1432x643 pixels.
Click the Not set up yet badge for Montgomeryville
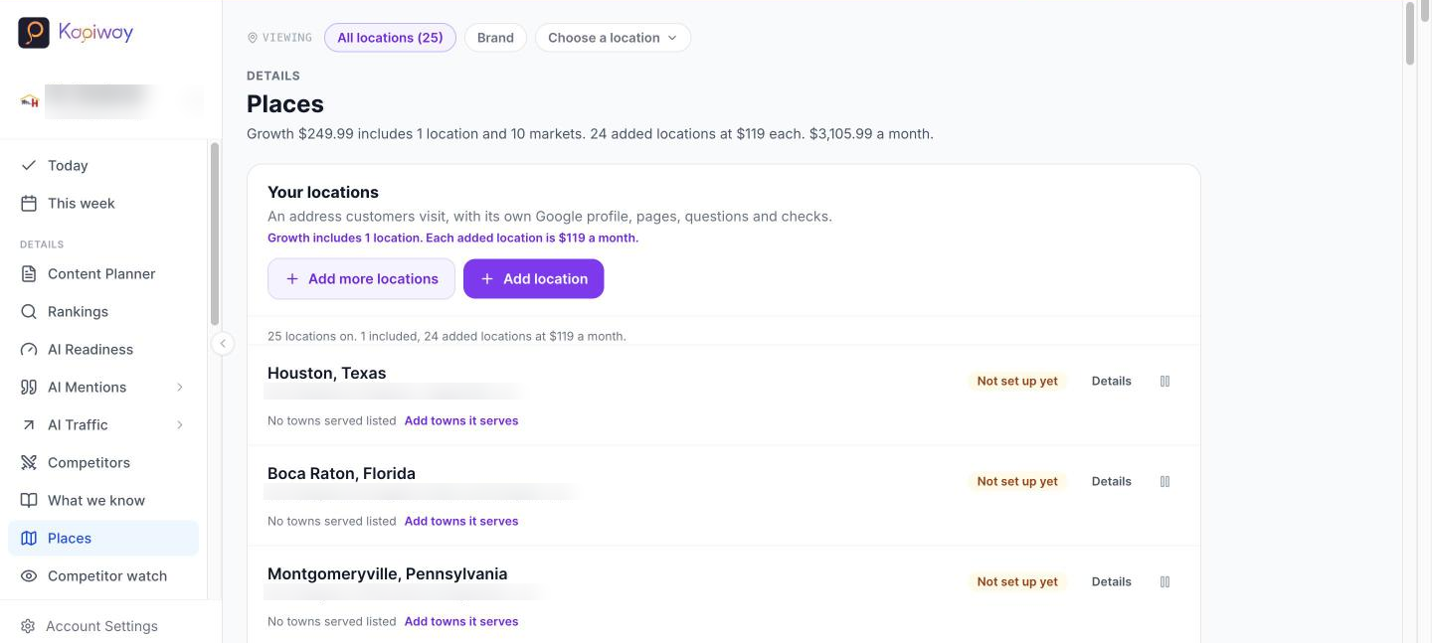point(1017,581)
